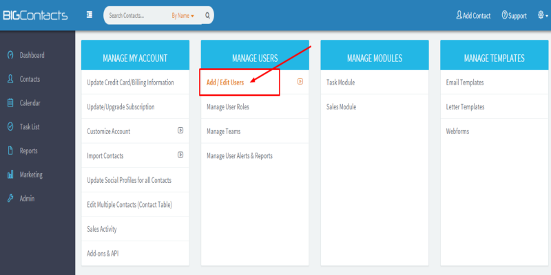Toggle the sidebar menu collapse icon
Viewport: 551px width, 275px height.
point(90,14)
